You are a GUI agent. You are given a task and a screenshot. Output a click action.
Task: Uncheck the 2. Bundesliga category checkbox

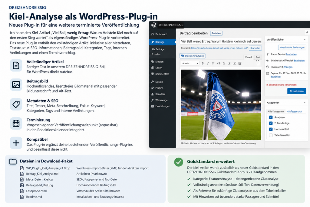point(271,123)
